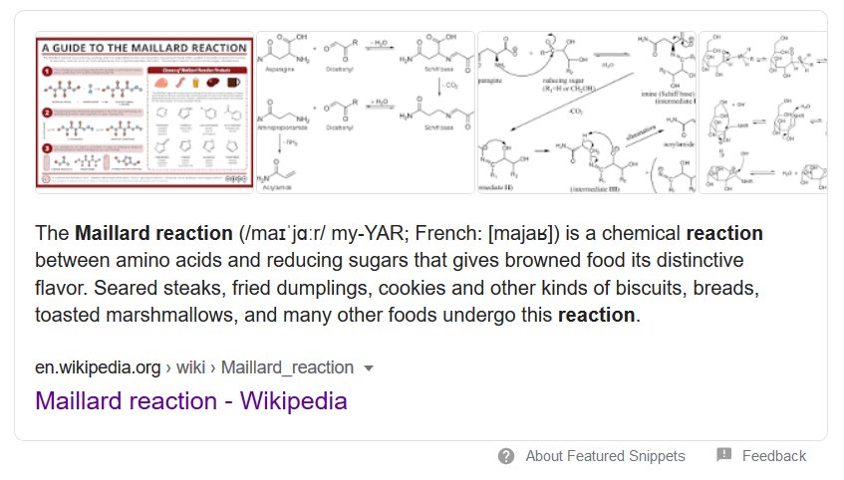Click the Maillard_reaction breadcrumb segment
The height and width of the screenshot is (480, 844).
(287, 367)
